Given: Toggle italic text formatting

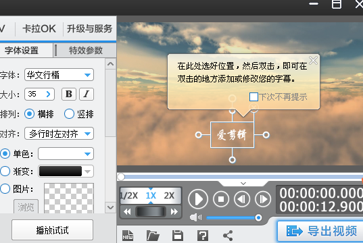Looking at the screenshot, I should click(87, 94).
